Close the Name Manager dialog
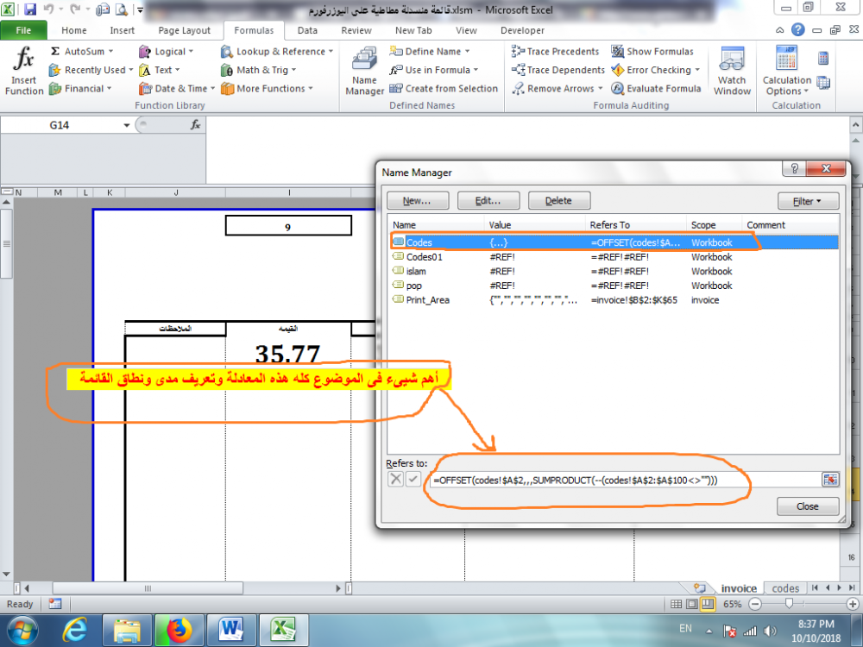This screenshot has height=647, width=863. (x=808, y=506)
